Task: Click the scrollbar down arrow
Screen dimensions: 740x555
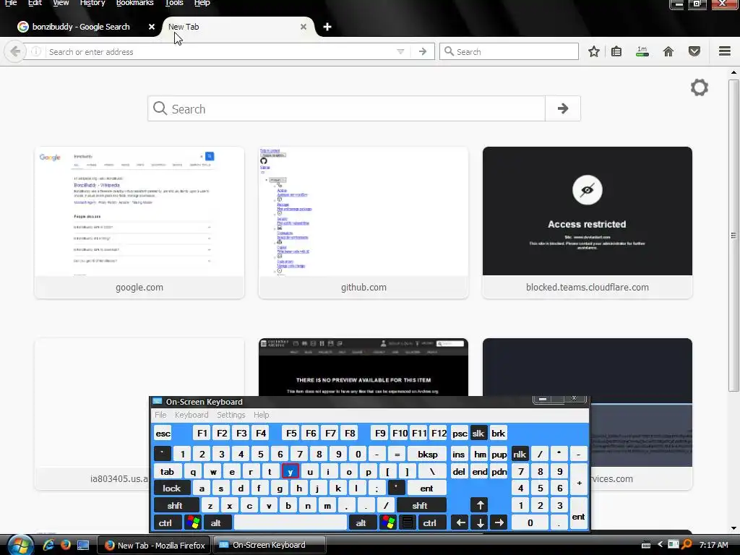Action: (x=733, y=528)
